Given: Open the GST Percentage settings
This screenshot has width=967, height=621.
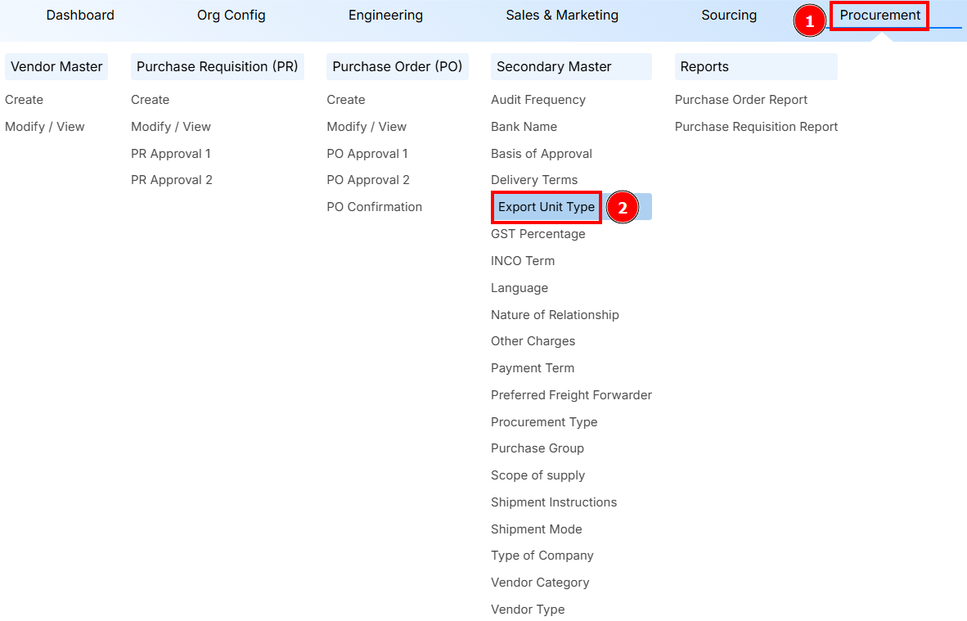Looking at the screenshot, I should coord(538,233).
